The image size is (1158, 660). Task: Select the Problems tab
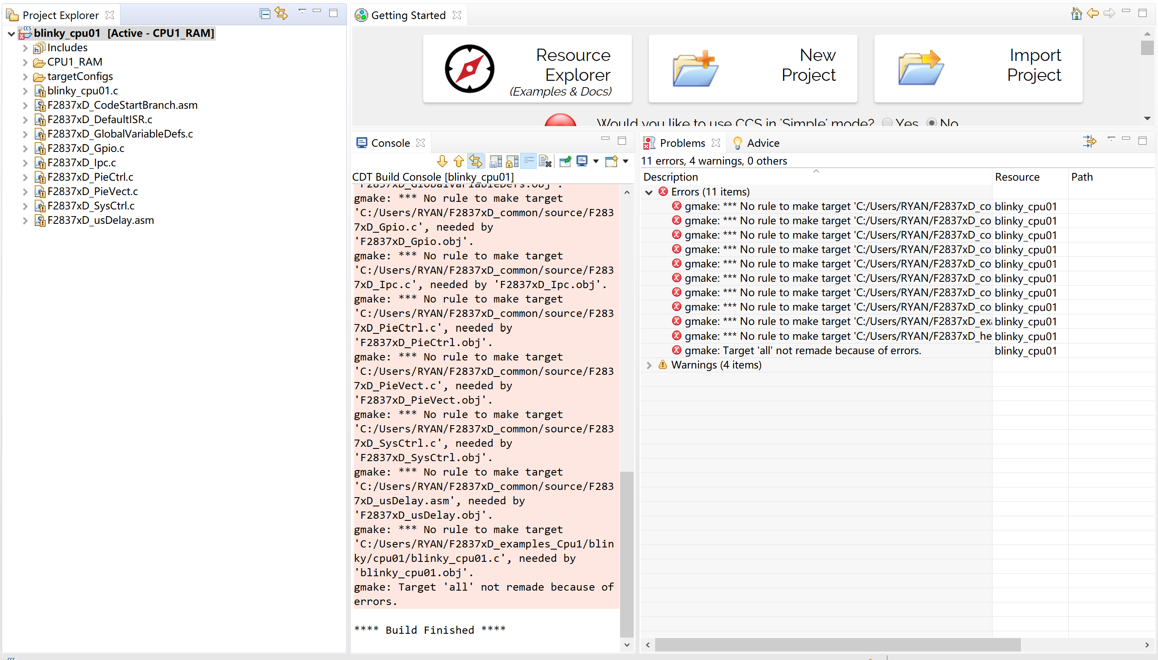[681, 143]
